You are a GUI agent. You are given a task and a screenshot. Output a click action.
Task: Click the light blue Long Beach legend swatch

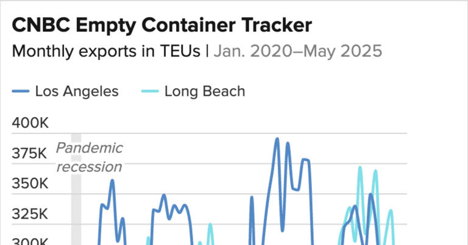(151, 92)
